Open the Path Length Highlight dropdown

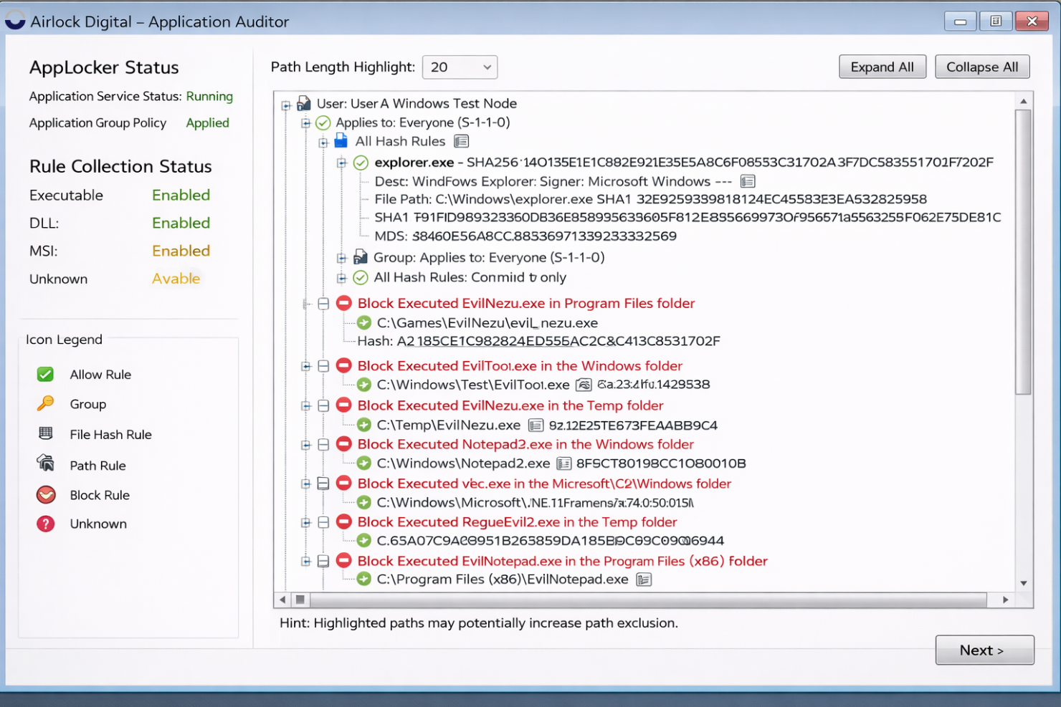(x=460, y=67)
